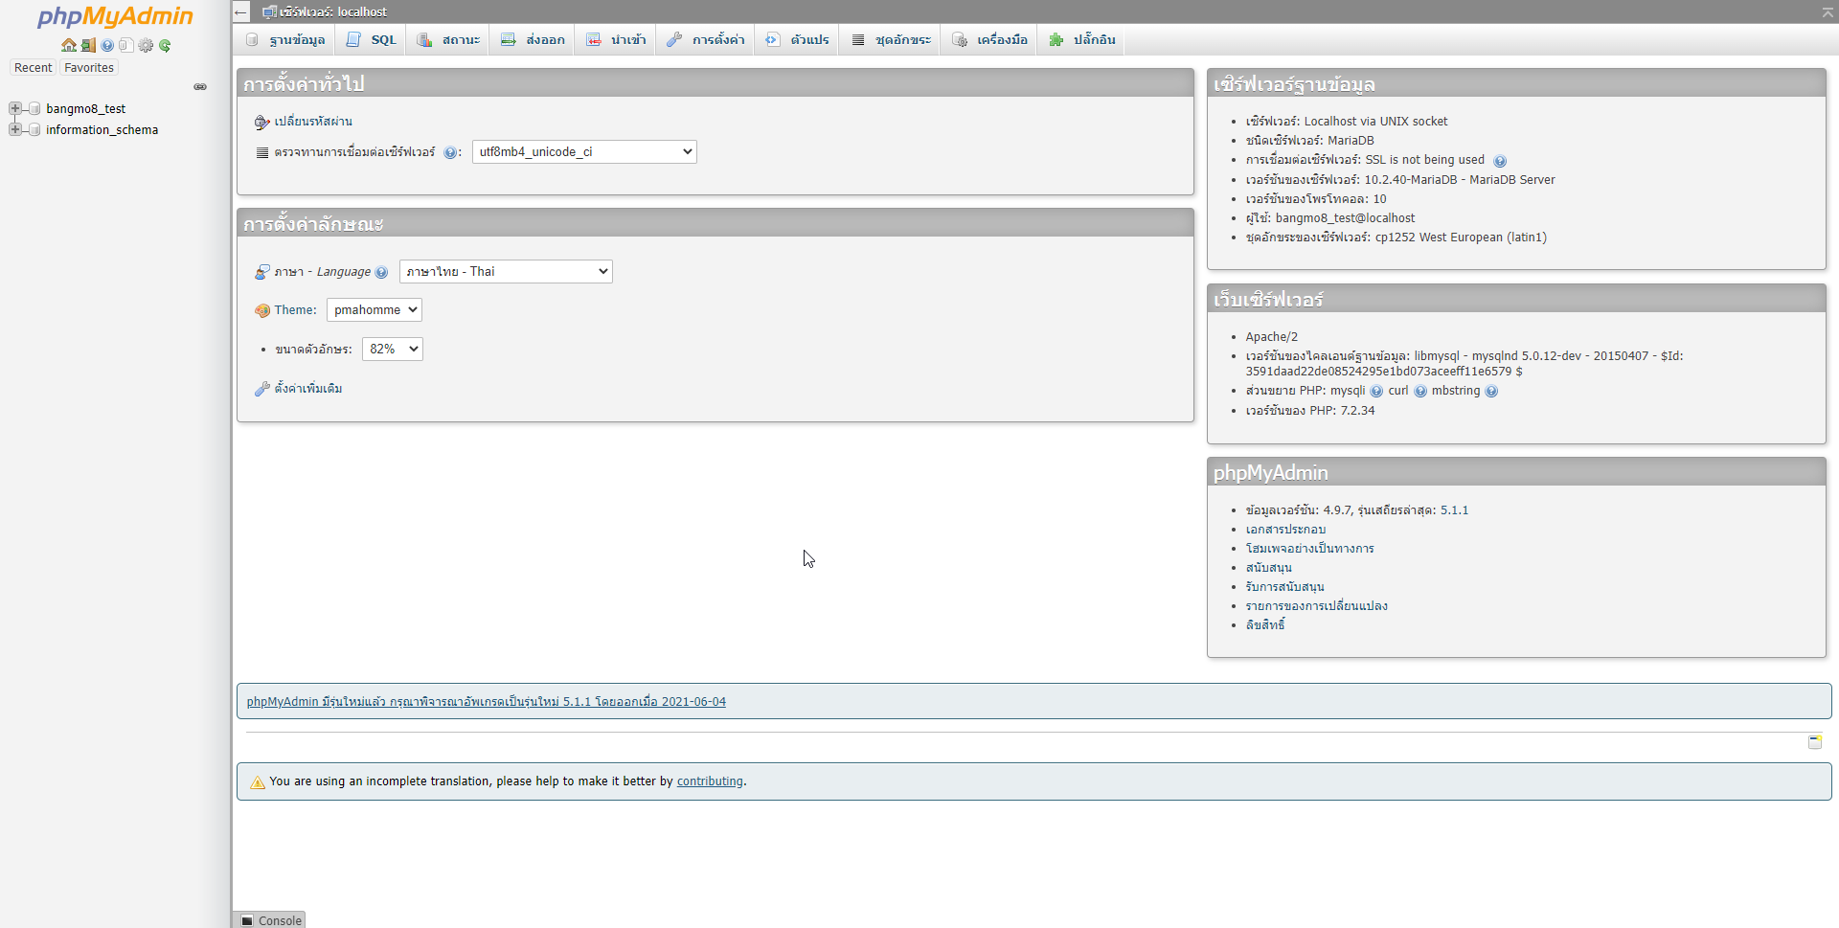The width and height of the screenshot is (1839, 928).
Task: Select the information_schema database name
Action: [x=102, y=130]
